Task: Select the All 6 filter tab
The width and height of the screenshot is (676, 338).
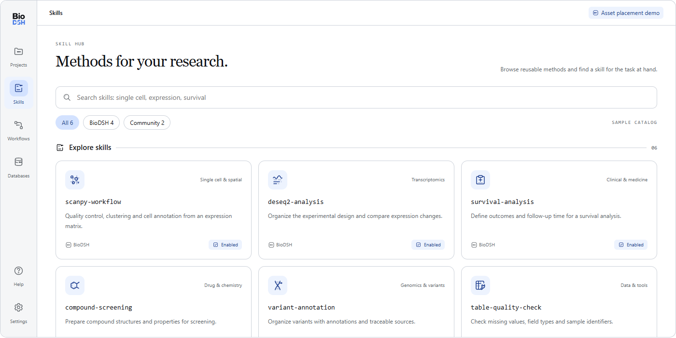Action: [68, 122]
